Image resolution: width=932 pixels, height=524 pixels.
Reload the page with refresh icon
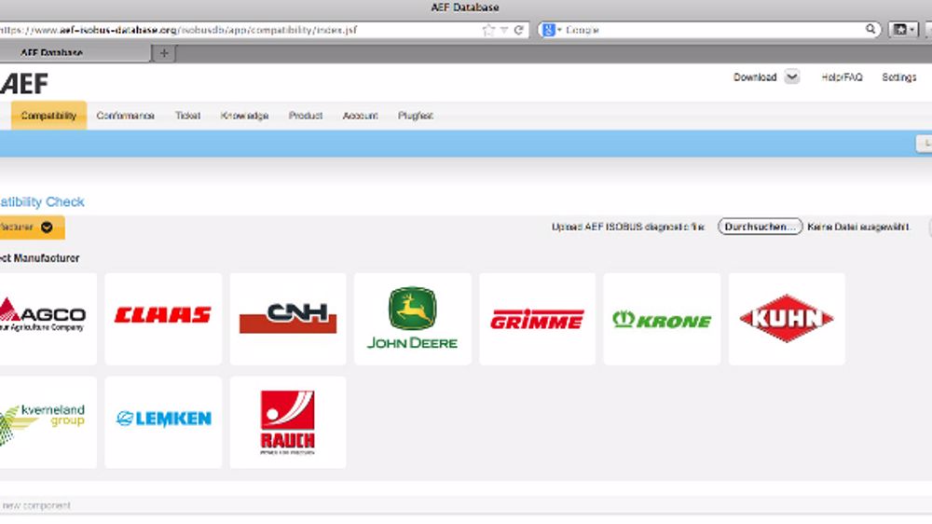point(519,30)
